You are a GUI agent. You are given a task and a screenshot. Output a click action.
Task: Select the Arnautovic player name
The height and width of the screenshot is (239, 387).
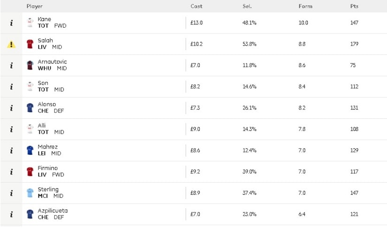point(52,62)
